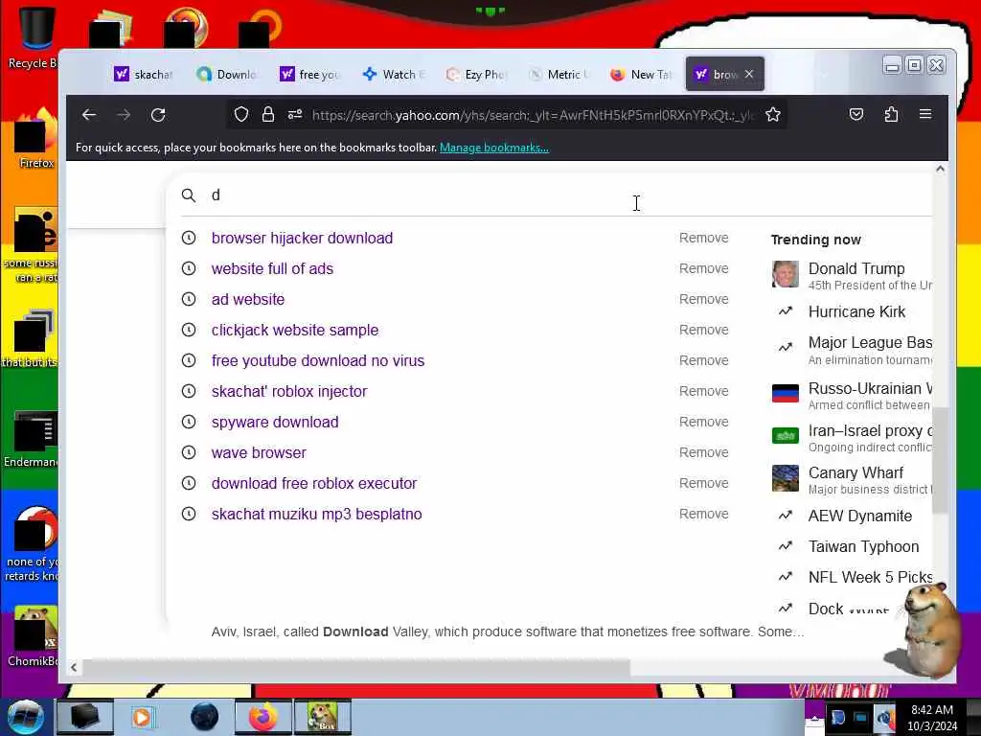Open the ChomikBox desktop icon

tap(34, 635)
